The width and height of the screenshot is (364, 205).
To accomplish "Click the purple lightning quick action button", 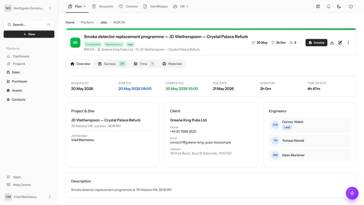I will pos(352,193).
